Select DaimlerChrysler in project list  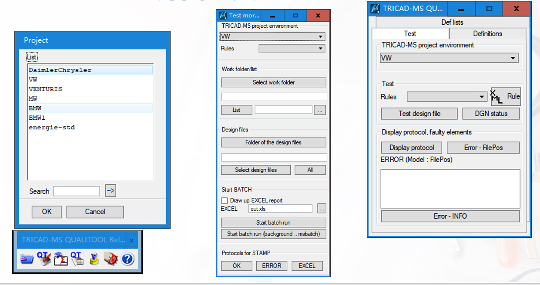[x=90, y=70]
